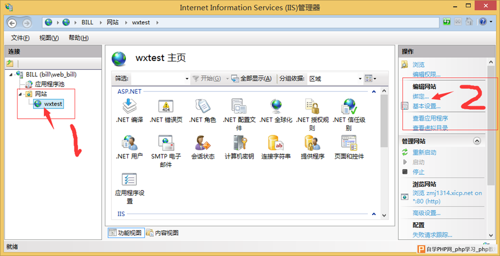500x256 pixels.
Task: Switch to the 内容视图 tab
Action: click(162, 233)
